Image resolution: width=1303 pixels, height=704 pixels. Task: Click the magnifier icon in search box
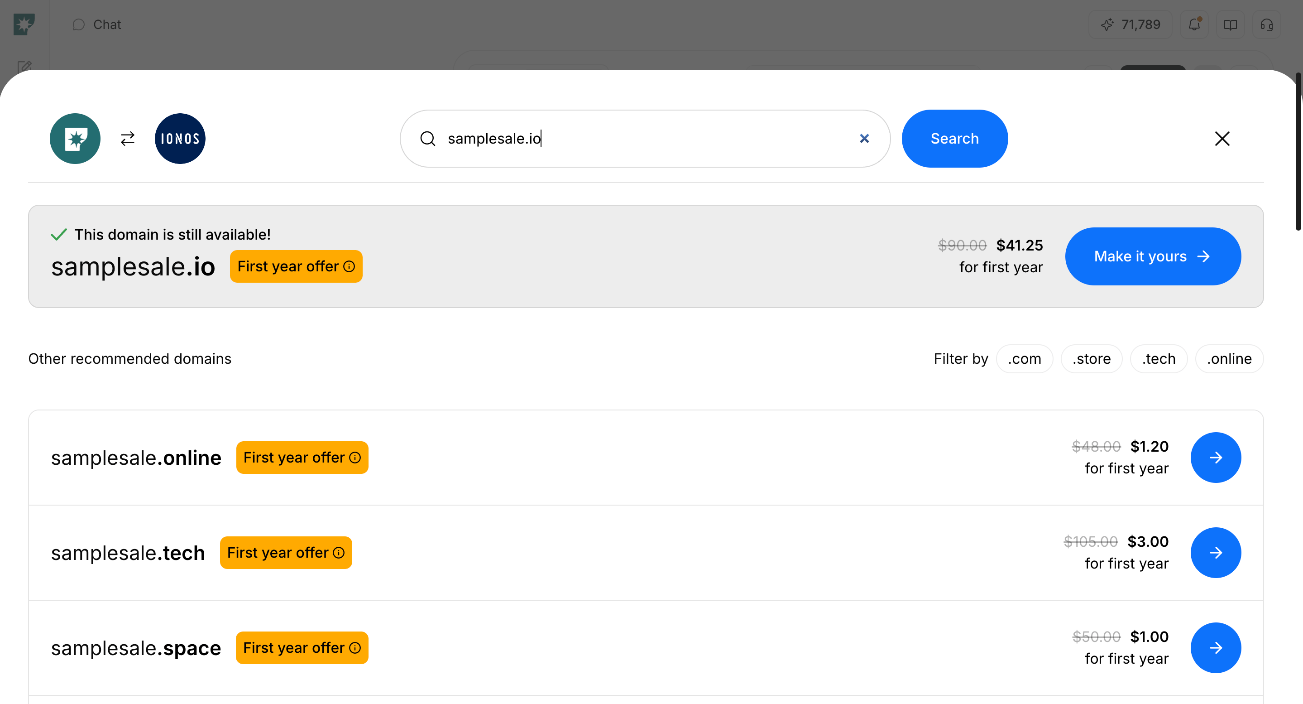[x=428, y=139]
